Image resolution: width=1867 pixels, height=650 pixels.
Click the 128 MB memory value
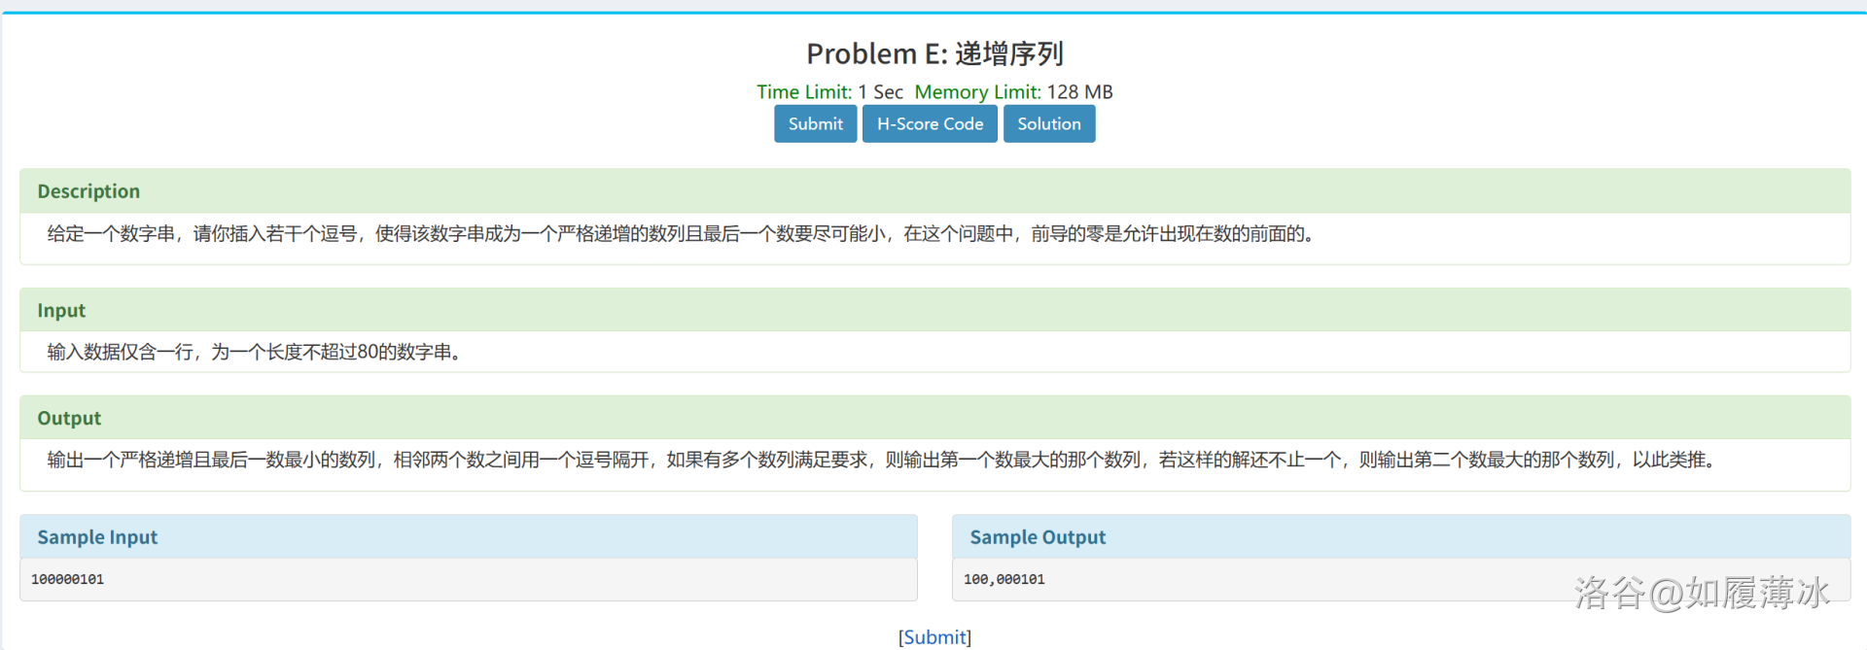tap(1079, 92)
